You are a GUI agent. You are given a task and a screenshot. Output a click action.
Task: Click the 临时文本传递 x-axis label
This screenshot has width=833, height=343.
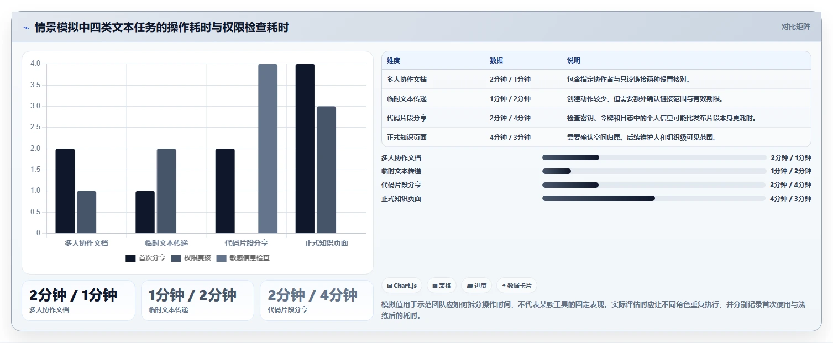(166, 243)
